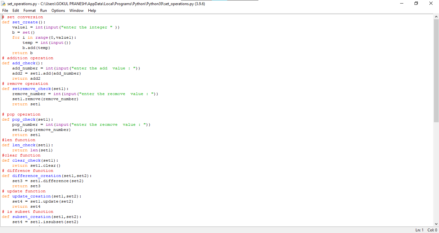Click the 'b = set()' line
The image size is (439, 233).
[x=23, y=32]
